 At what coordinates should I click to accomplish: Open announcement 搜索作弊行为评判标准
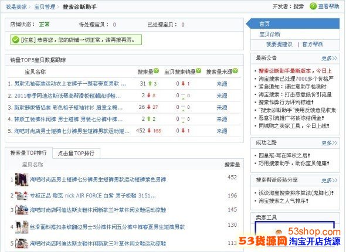(286, 103)
